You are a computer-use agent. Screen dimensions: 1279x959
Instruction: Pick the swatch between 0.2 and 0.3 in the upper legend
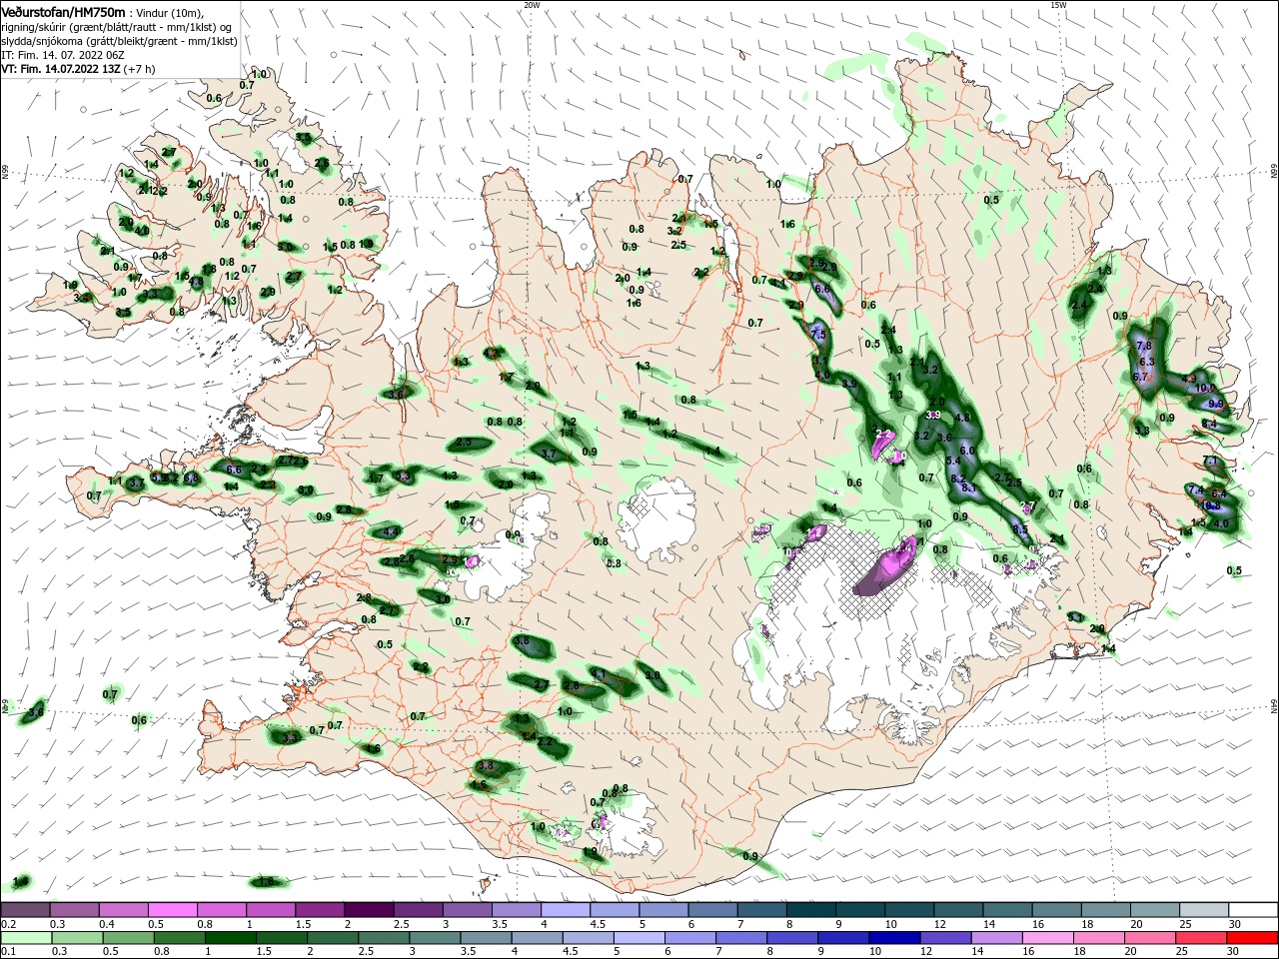click(74, 909)
